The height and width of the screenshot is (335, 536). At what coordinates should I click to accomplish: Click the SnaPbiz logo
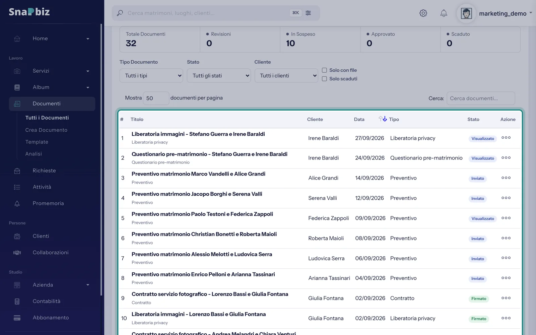29,12
